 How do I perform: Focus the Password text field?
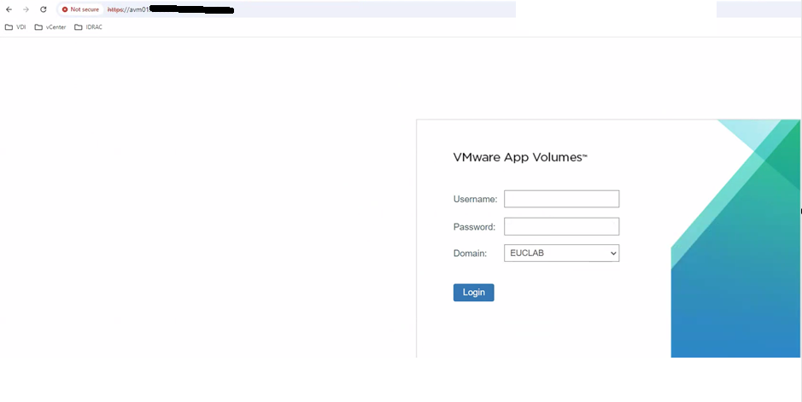(561, 226)
